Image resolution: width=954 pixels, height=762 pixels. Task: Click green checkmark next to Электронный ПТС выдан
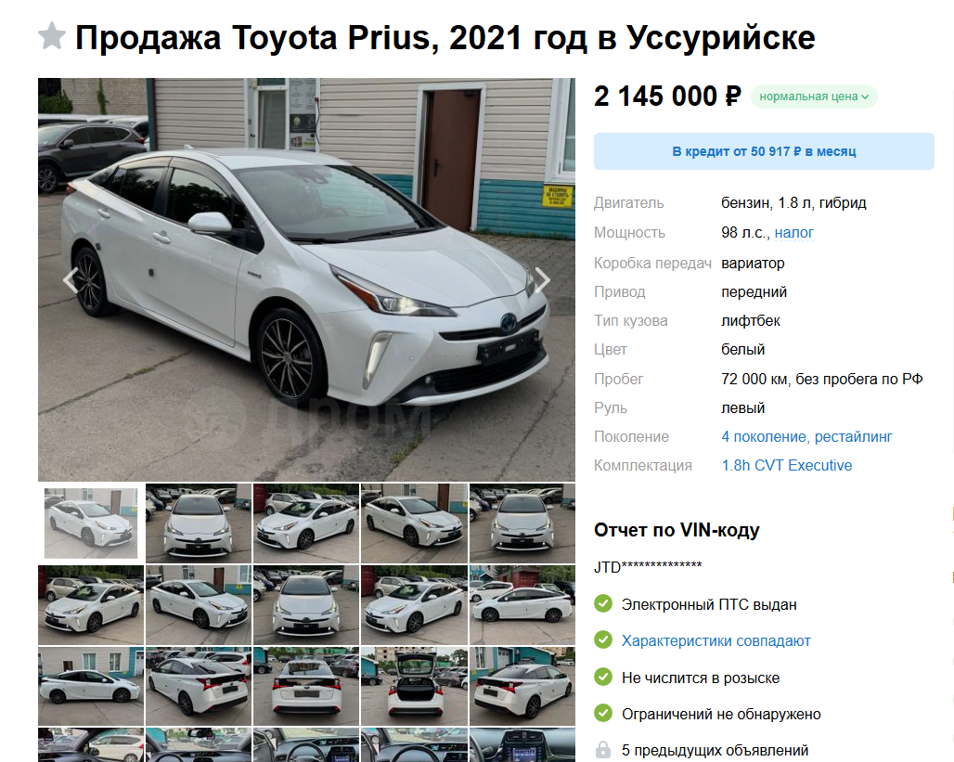point(603,604)
